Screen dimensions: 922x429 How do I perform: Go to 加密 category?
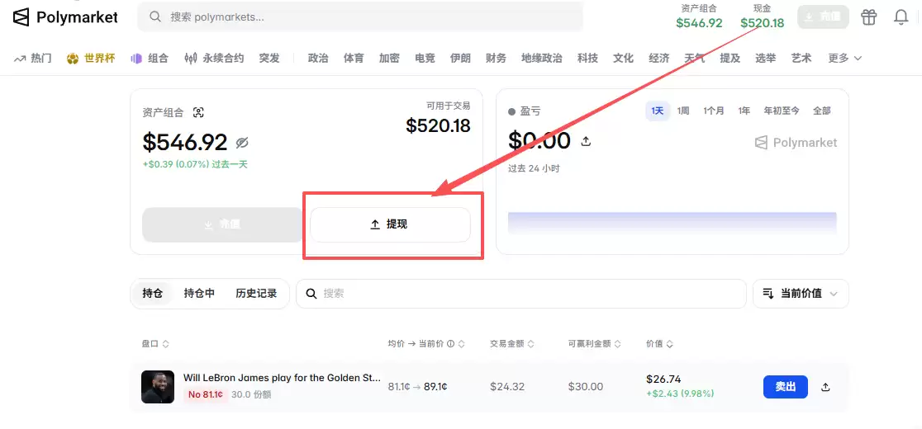(x=389, y=58)
